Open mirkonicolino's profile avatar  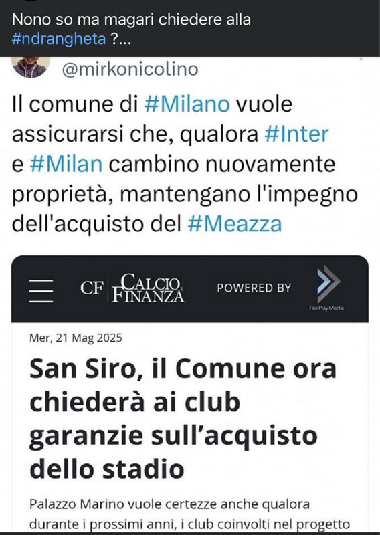click(x=31, y=67)
